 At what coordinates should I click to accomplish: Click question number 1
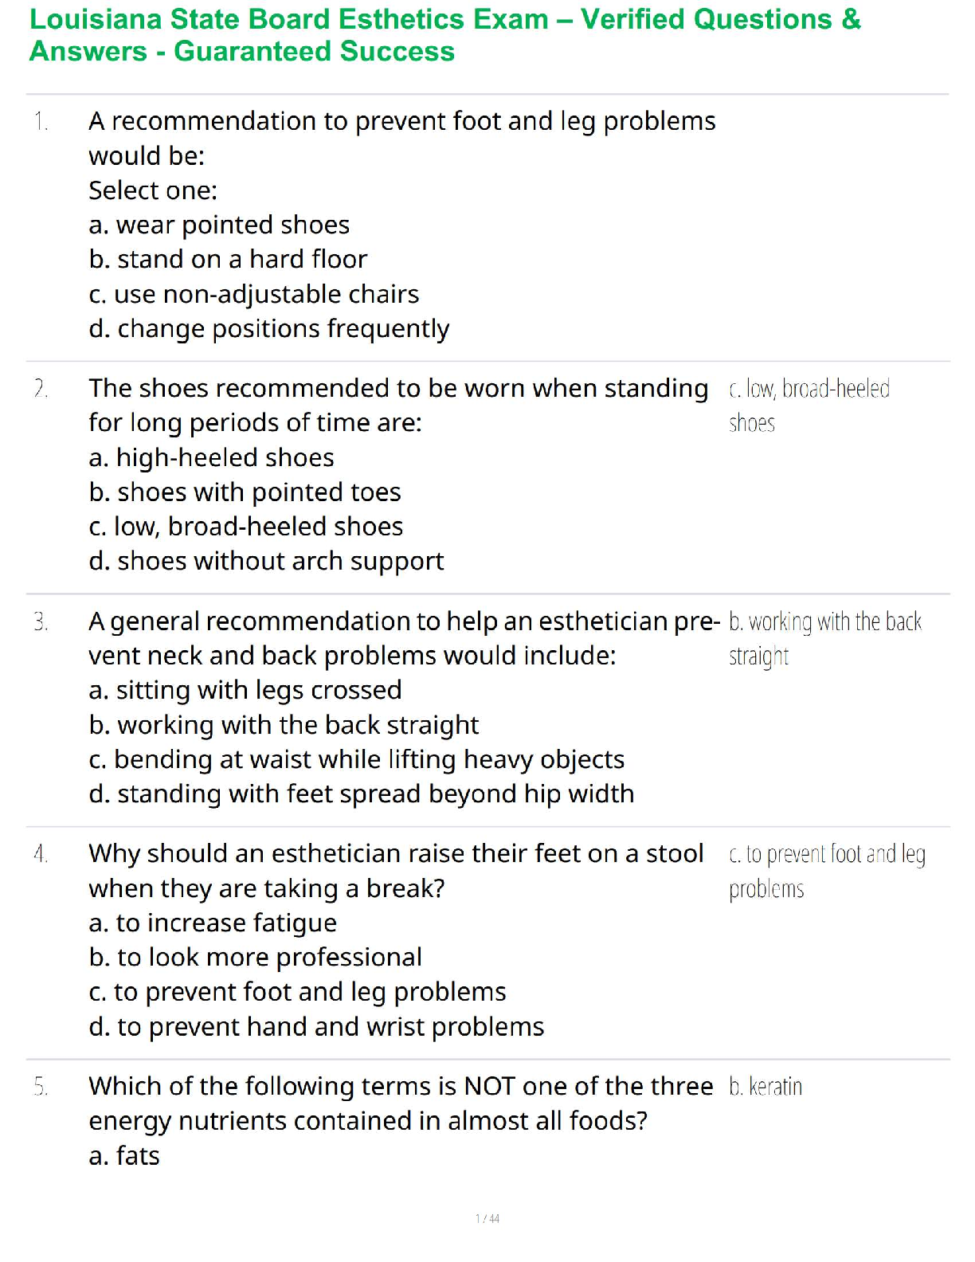tap(41, 122)
